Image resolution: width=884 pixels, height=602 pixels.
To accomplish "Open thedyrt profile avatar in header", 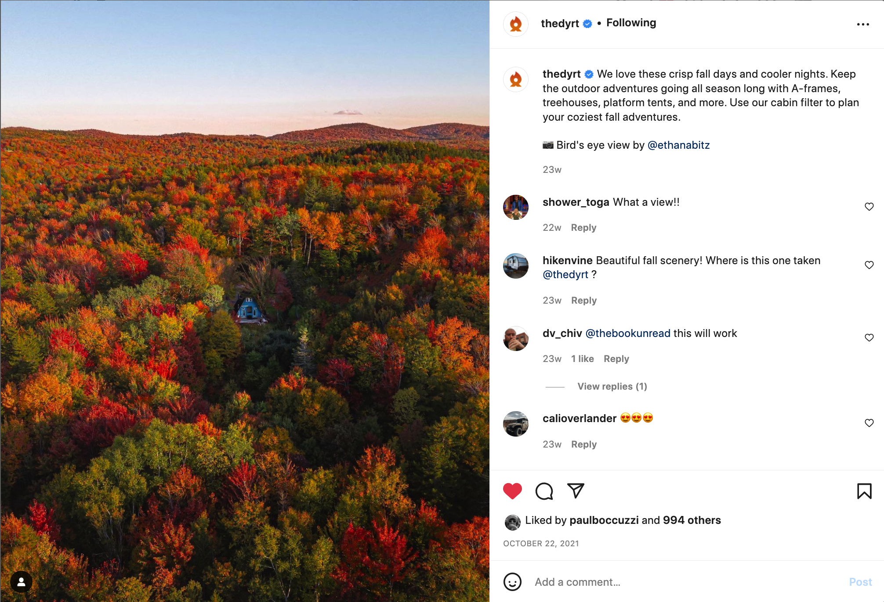I will [516, 24].
